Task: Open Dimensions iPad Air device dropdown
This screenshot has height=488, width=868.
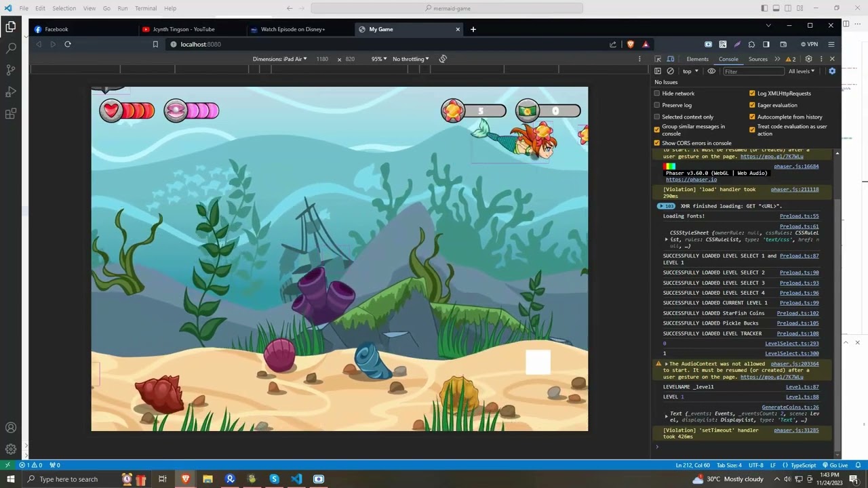Action: [280, 59]
